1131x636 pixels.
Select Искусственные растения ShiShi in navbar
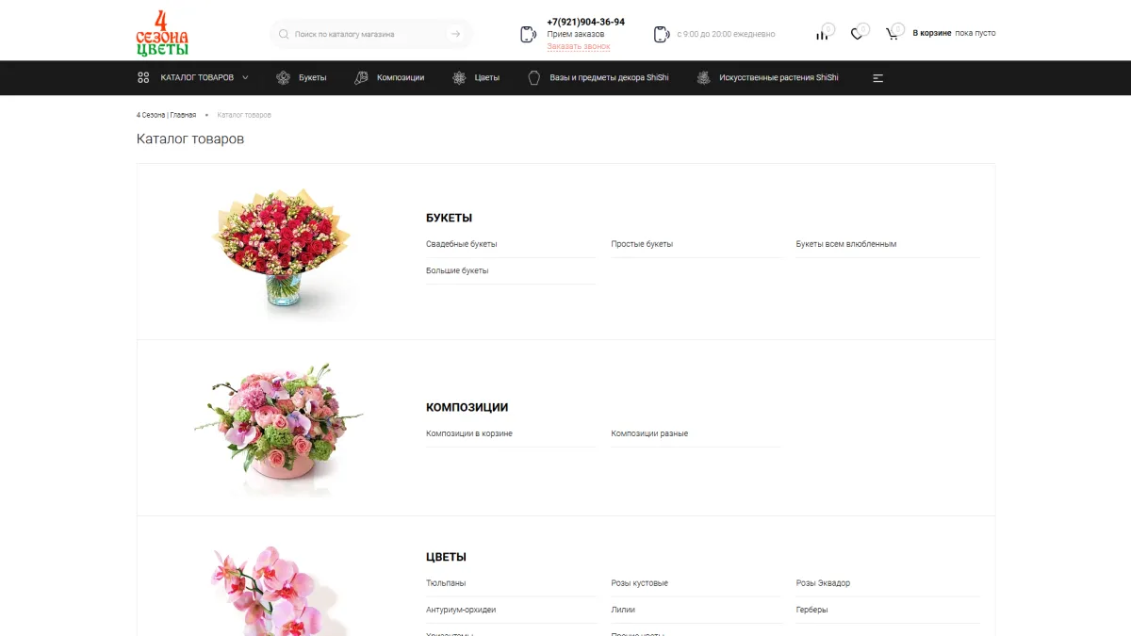[778, 78]
